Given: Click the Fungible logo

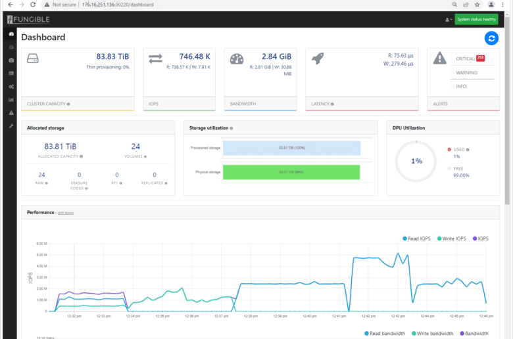Looking at the screenshot, I should (28, 19).
